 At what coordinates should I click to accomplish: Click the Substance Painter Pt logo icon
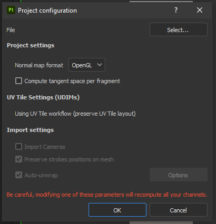coord(11,10)
